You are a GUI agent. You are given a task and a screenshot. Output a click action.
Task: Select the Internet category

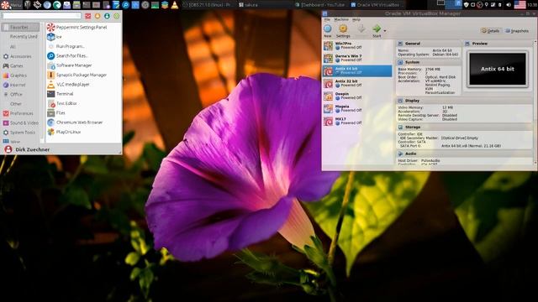pos(20,85)
